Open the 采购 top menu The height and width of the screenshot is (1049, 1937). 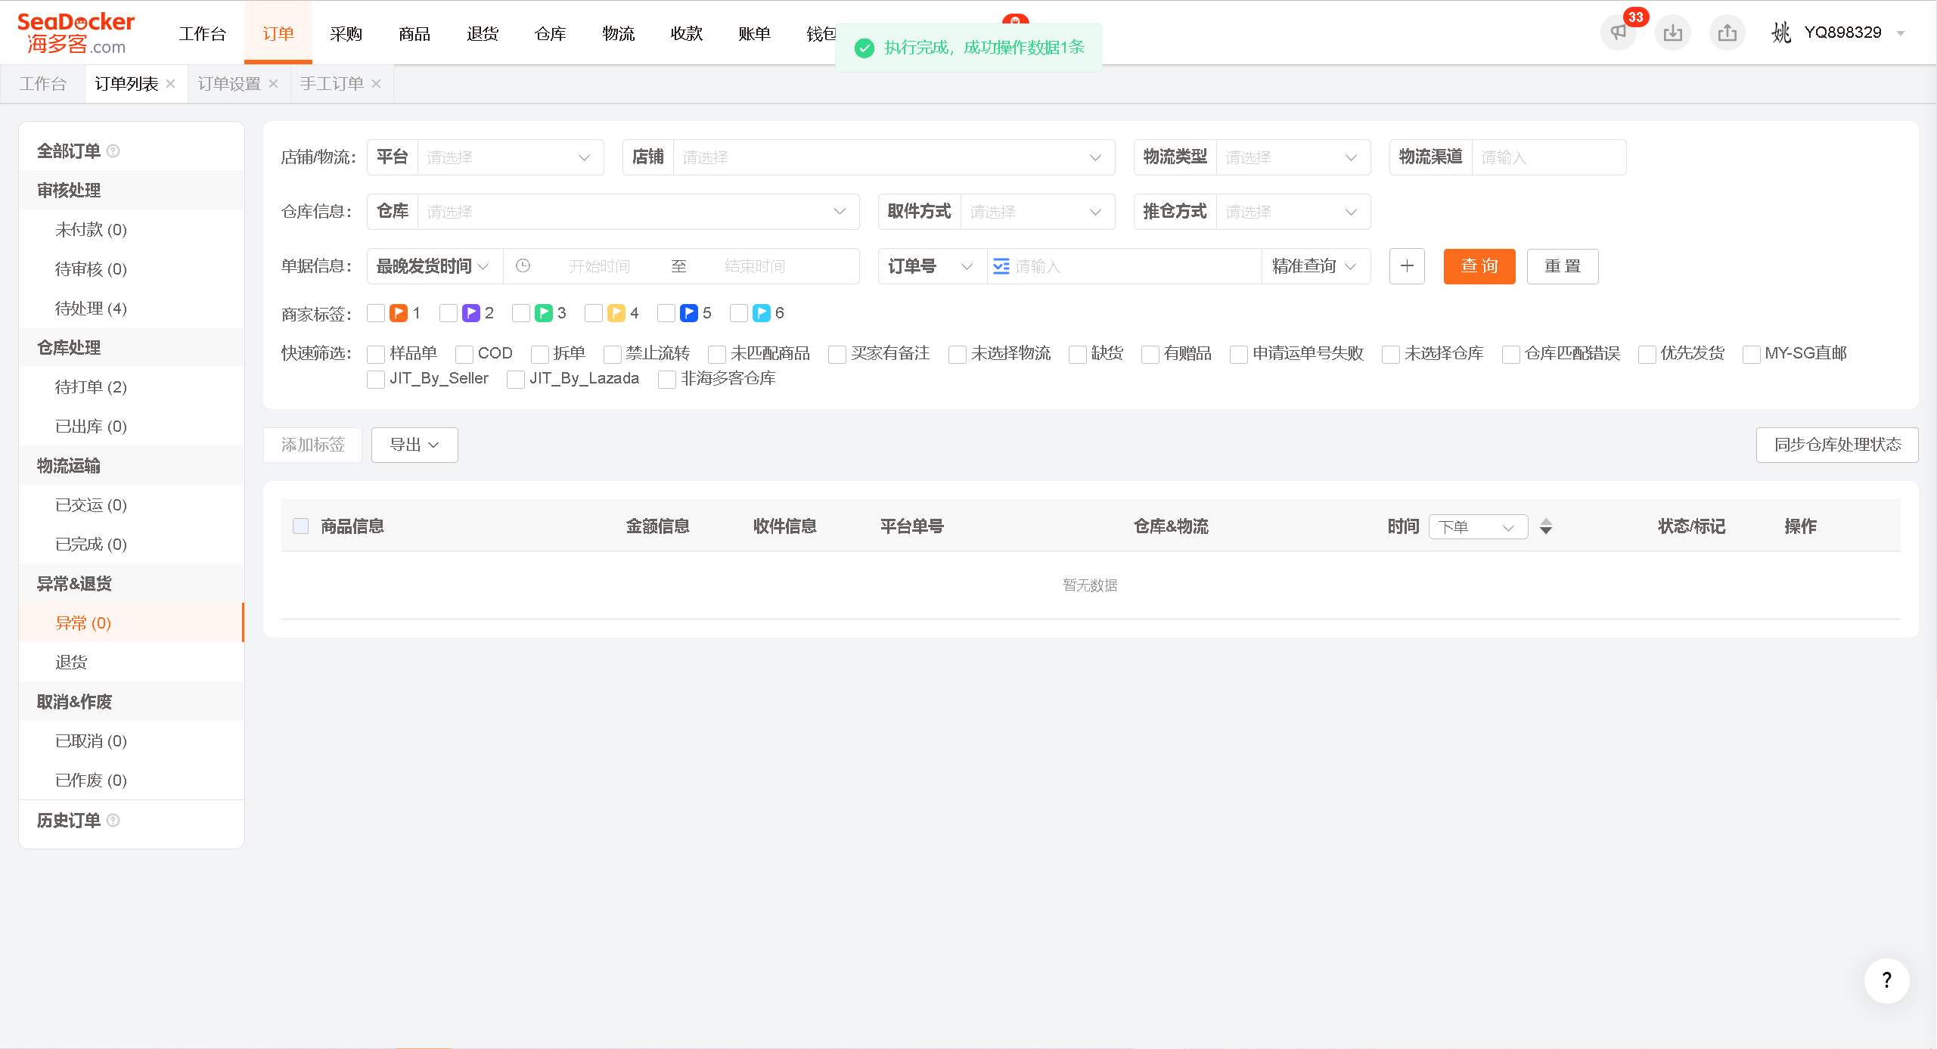click(346, 33)
